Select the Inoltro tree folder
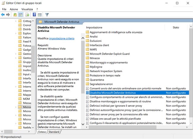Screen dimensions: 193x139 25,70
